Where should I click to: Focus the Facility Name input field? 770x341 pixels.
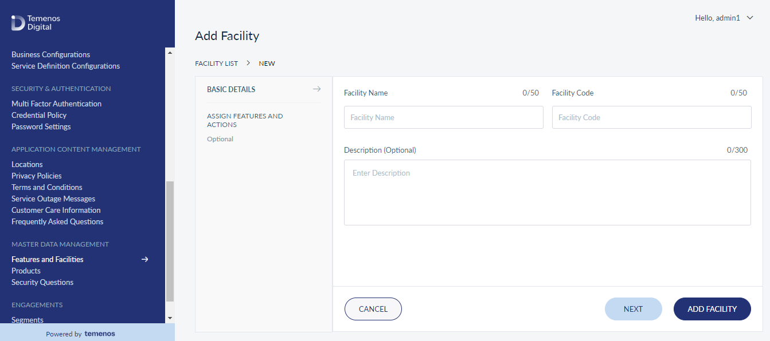coord(444,117)
